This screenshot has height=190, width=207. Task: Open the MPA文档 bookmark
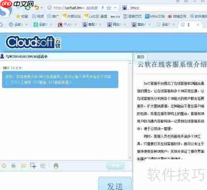(155, 16)
